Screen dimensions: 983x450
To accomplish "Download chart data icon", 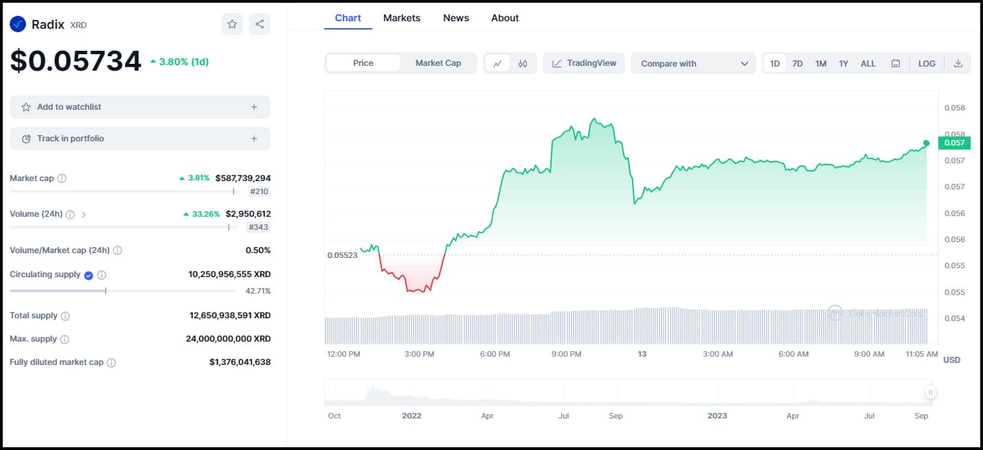I will pos(958,63).
